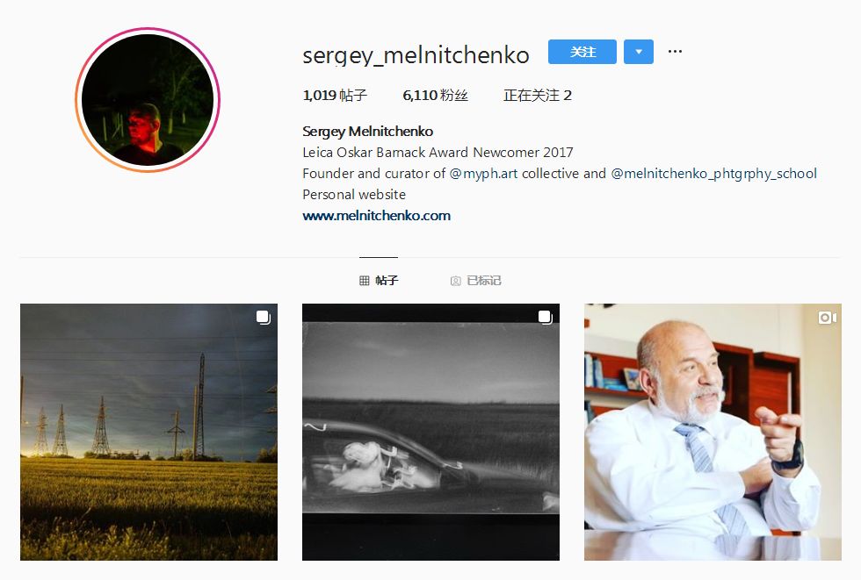Click the blue 关注 follow button
The height and width of the screenshot is (580, 861).
[x=582, y=52]
